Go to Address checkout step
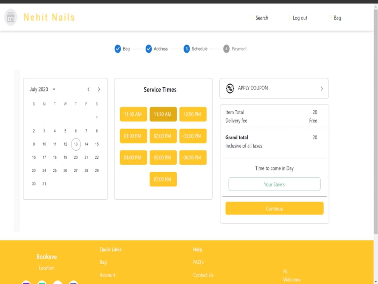 tap(157, 49)
